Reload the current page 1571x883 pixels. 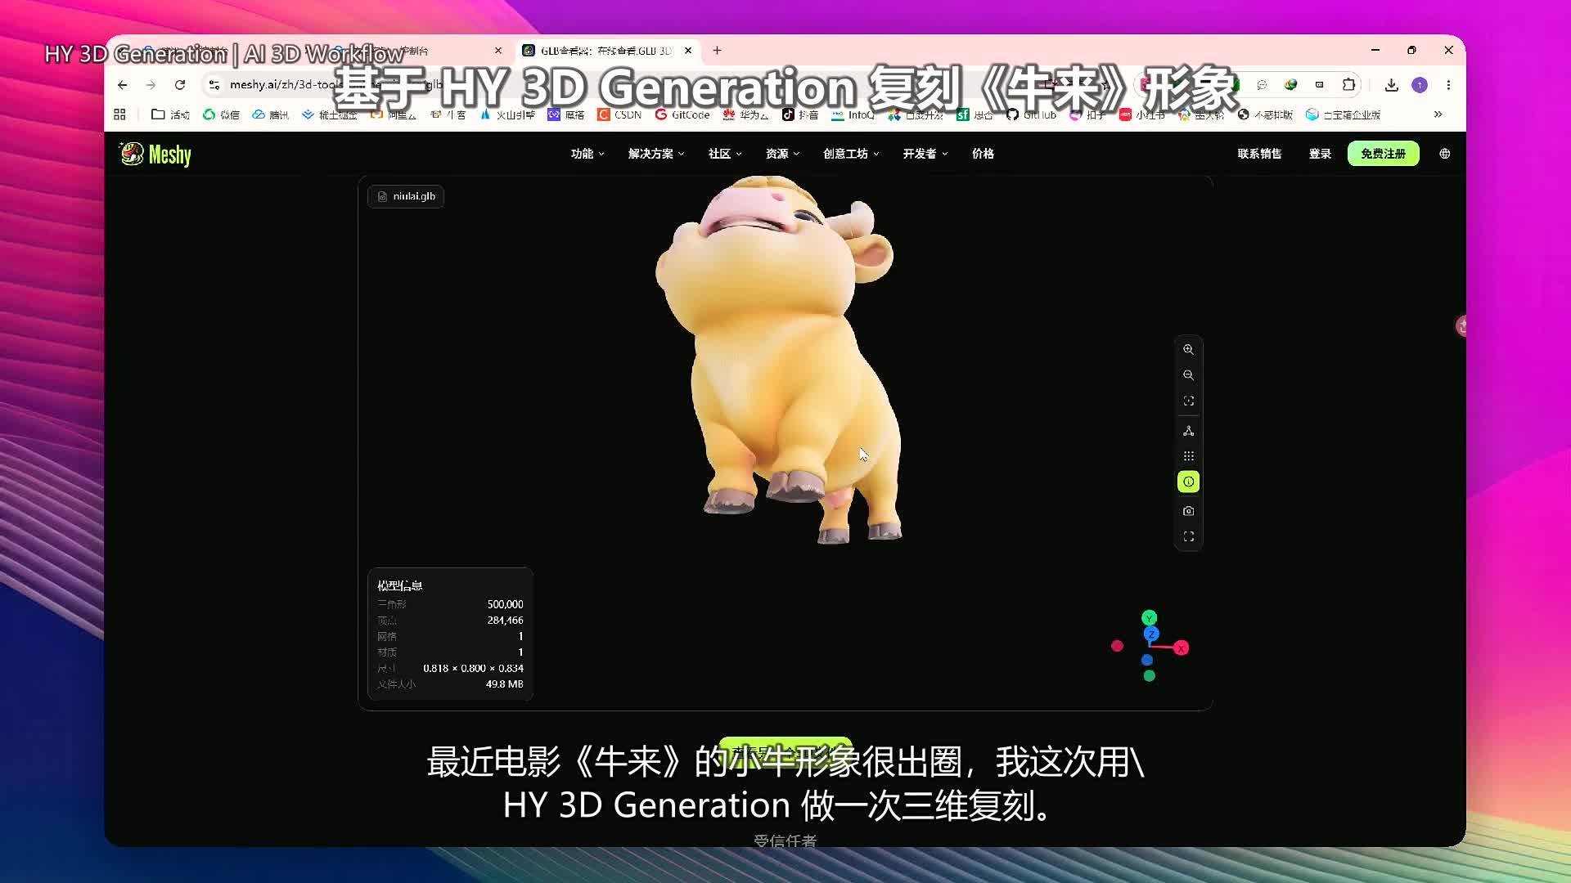coord(180,85)
